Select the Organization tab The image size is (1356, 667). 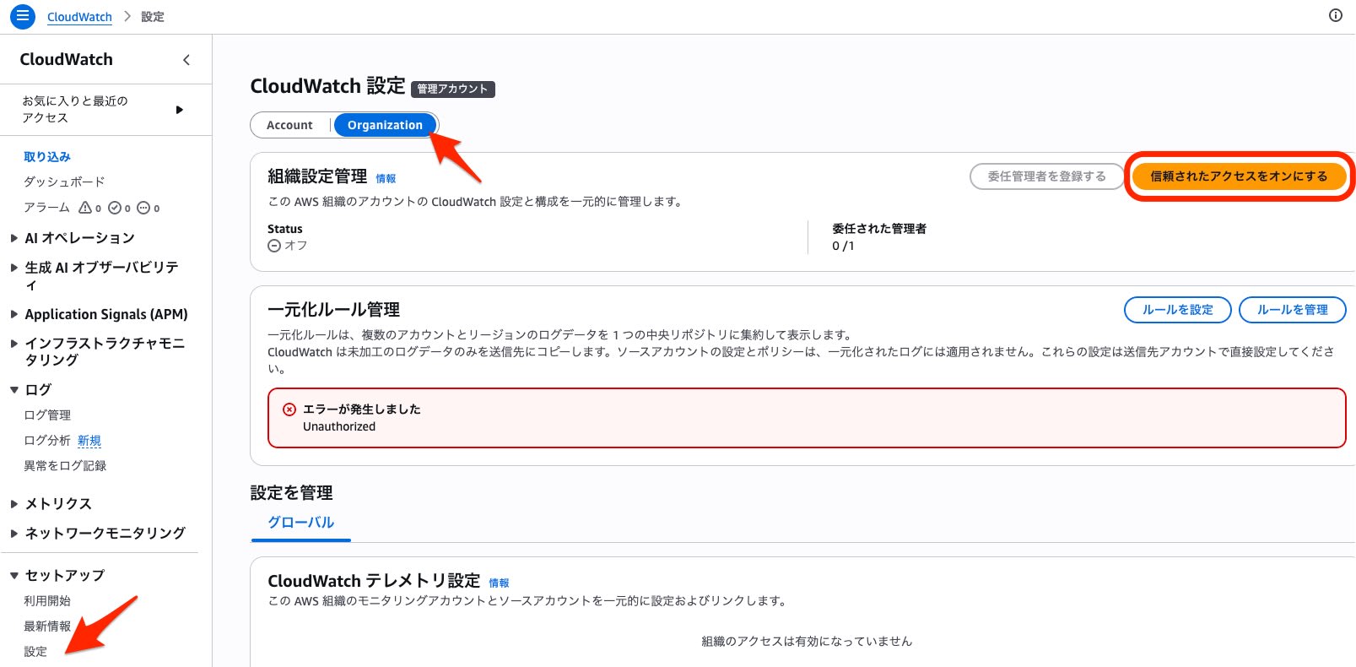coord(385,125)
